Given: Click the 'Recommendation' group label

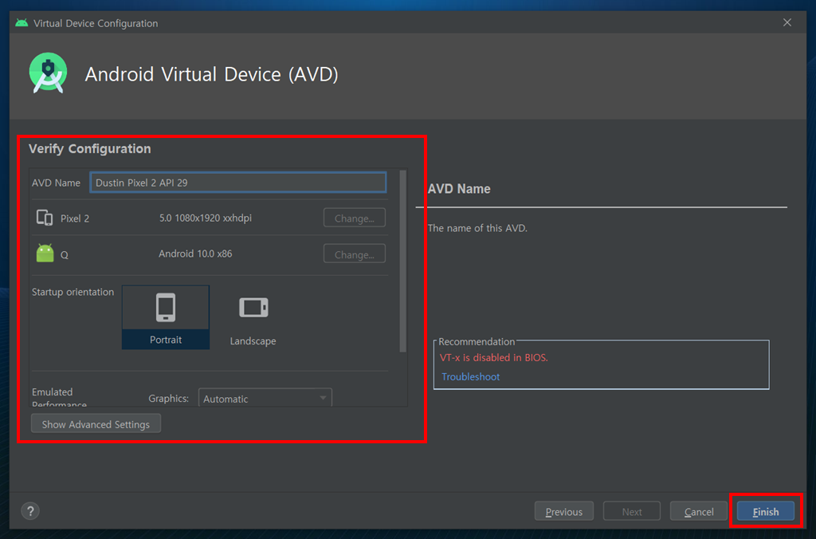Looking at the screenshot, I should [477, 341].
